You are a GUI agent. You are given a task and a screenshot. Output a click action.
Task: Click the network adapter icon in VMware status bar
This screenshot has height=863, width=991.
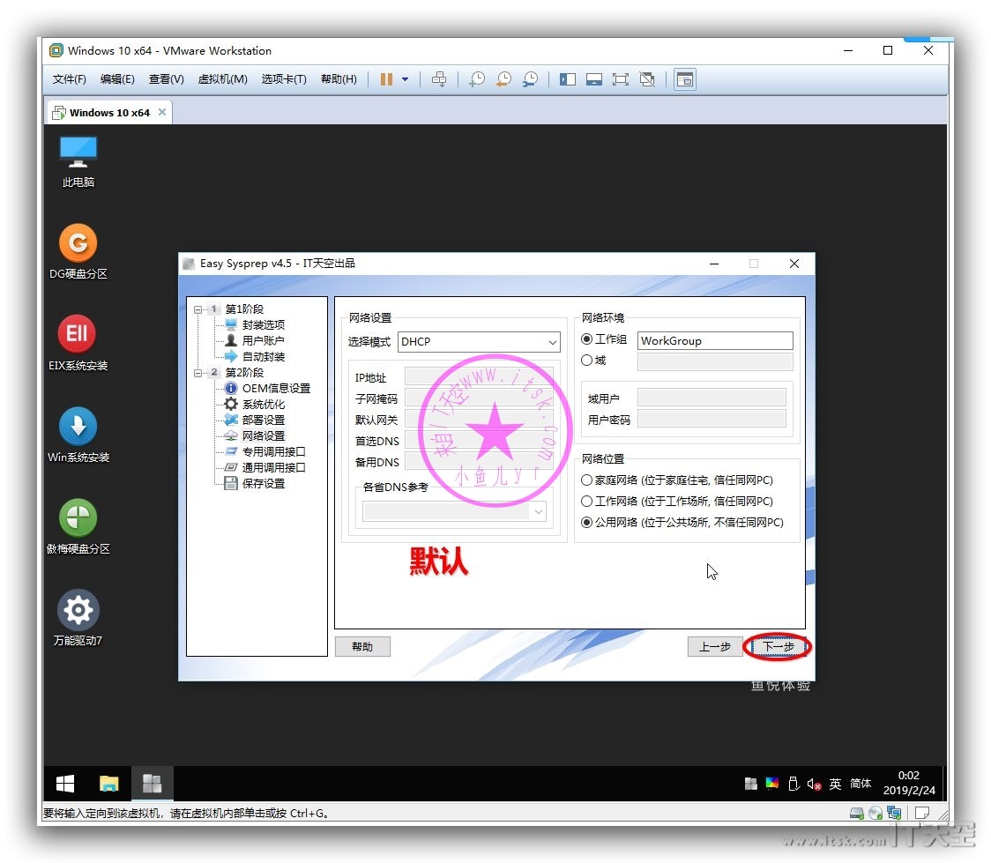coord(894,813)
